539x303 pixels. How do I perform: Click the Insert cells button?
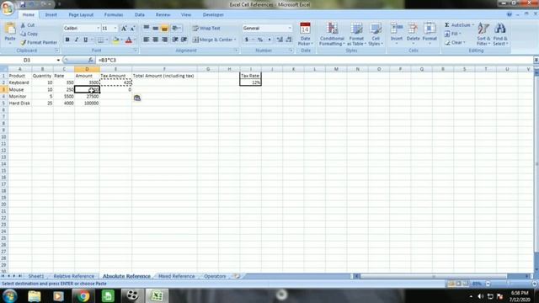[x=397, y=34]
